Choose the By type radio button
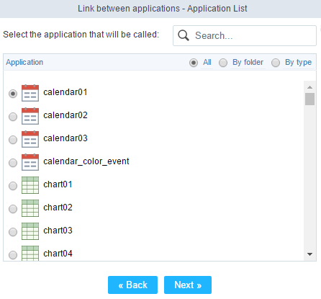This screenshot has height=299, width=321. coord(276,63)
